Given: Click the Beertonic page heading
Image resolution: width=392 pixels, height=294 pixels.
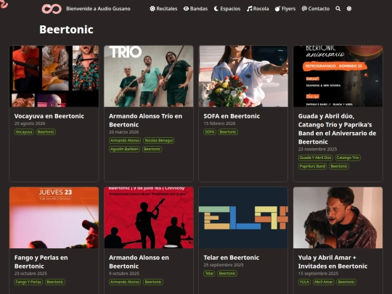Looking at the screenshot, I should [x=66, y=30].
